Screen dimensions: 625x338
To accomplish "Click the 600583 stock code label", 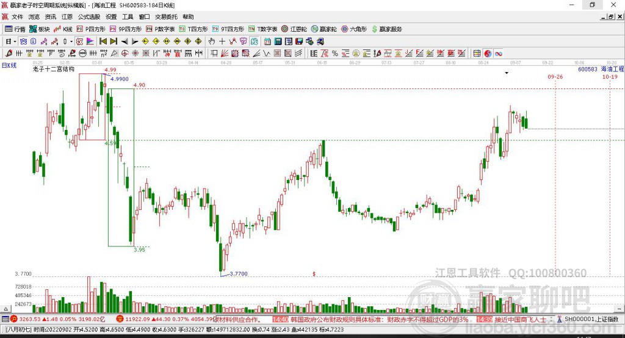I will click(x=588, y=70).
